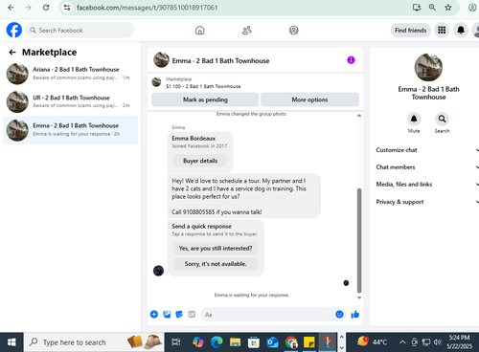The image size is (479, 352).
Task: Open Outlook from taskbar
Action: pyautogui.click(x=272, y=342)
